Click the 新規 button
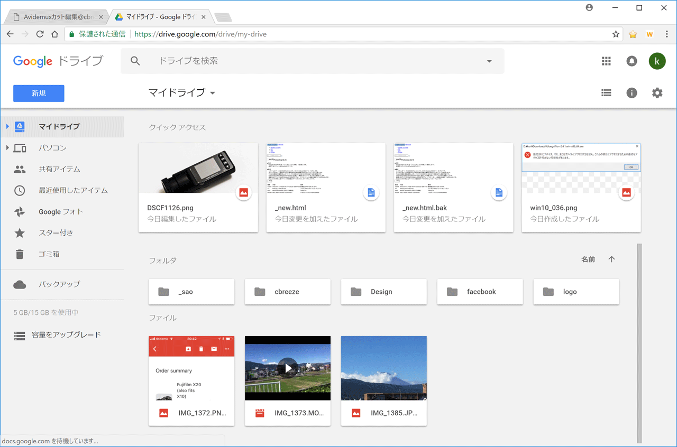 (39, 94)
